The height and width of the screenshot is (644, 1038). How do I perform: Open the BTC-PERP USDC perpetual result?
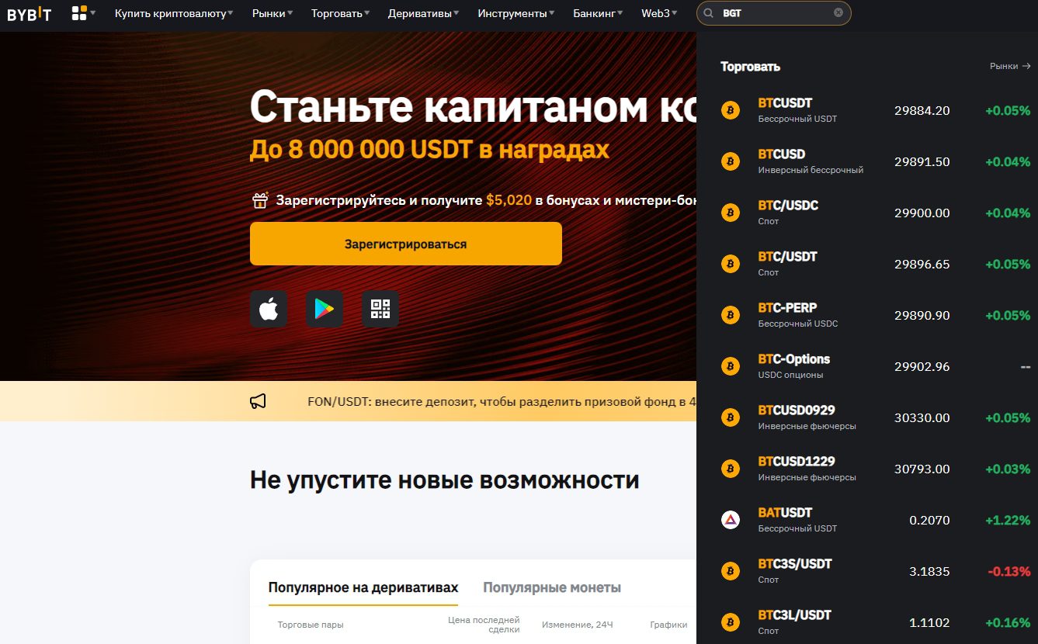click(867, 315)
